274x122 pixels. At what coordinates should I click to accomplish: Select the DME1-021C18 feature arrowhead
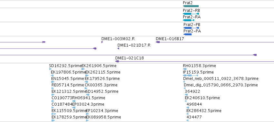117,61
